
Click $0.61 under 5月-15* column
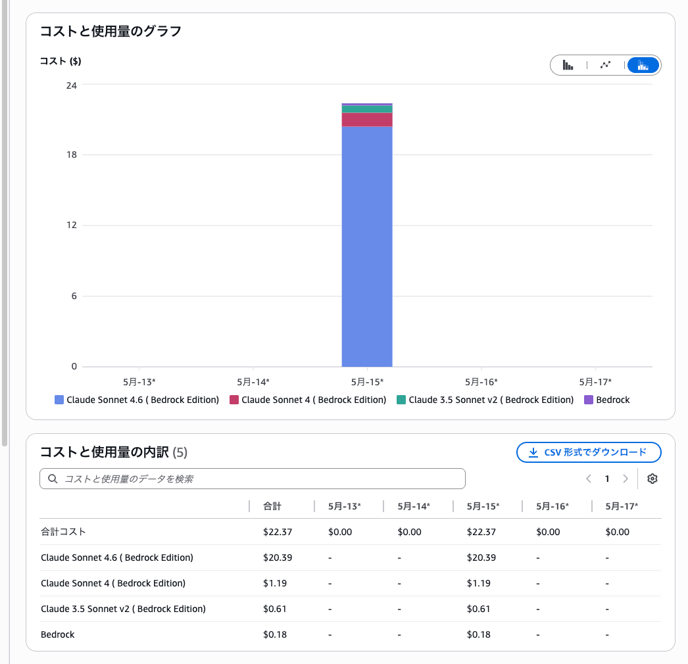pos(478,609)
